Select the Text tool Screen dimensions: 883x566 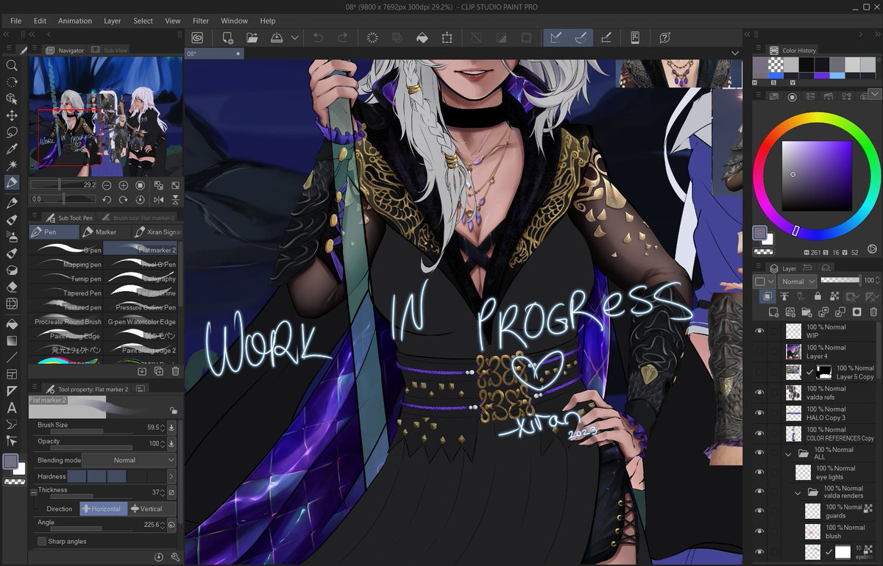click(x=12, y=407)
